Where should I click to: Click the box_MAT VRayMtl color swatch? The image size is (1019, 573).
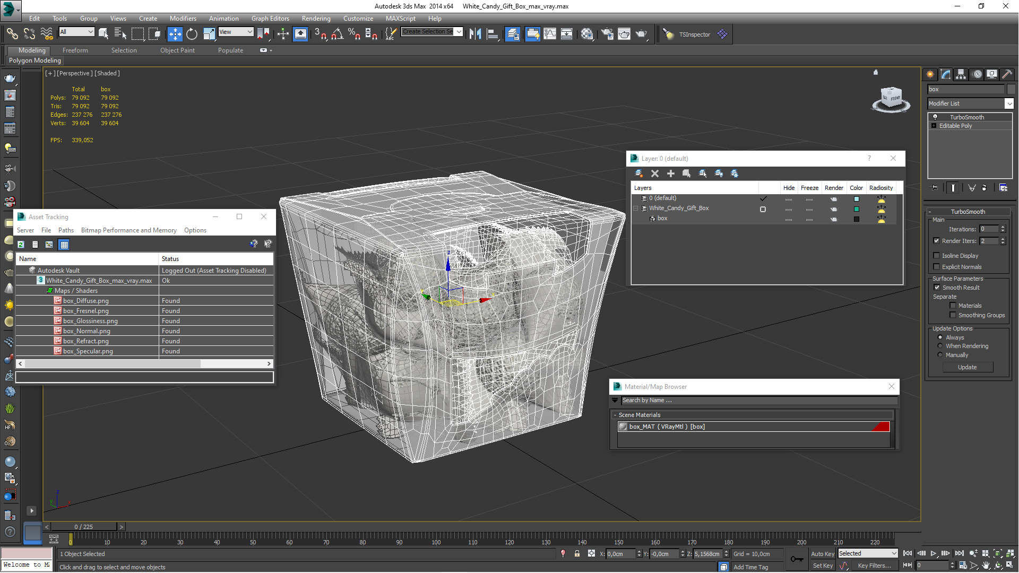click(x=883, y=426)
